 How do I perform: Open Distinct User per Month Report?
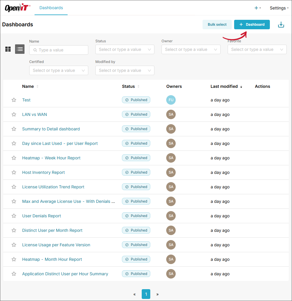pyautogui.click(x=52, y=230)
